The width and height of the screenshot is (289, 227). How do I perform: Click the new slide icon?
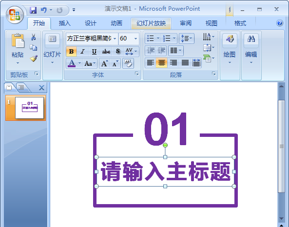click(52, 39)
